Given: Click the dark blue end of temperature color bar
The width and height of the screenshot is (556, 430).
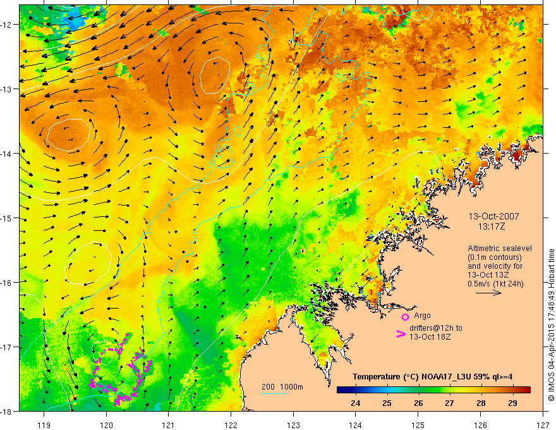Looking at the screenshot, I should [341, 390].
